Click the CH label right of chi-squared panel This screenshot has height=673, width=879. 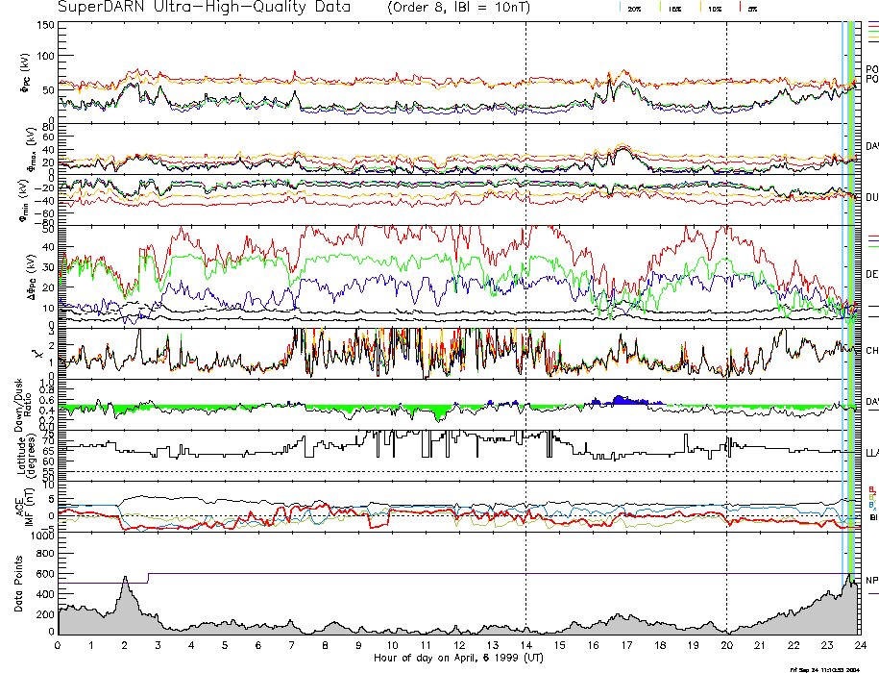[x=871, y=351]
